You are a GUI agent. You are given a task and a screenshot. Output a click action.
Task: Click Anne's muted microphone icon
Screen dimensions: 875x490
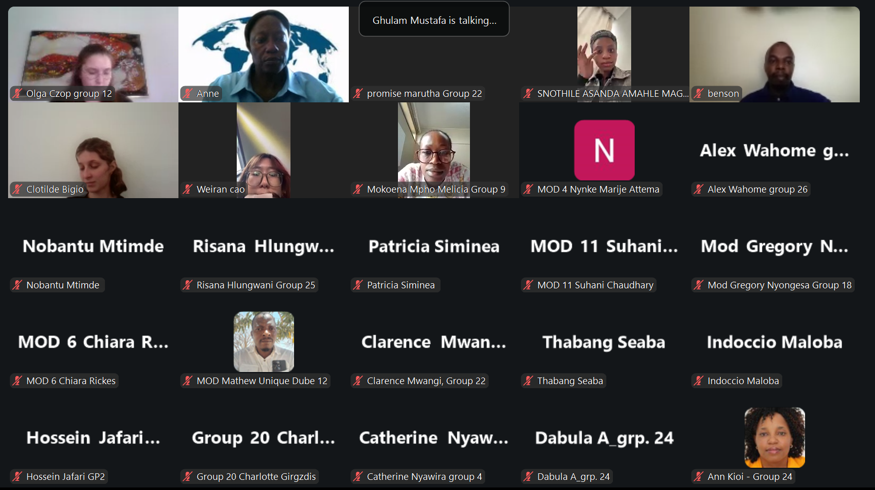pyautogui.click(x=188, y=93)
